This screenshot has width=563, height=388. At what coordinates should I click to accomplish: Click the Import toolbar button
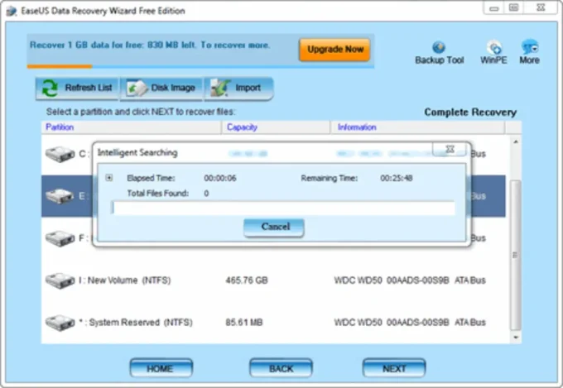point(238,89)
